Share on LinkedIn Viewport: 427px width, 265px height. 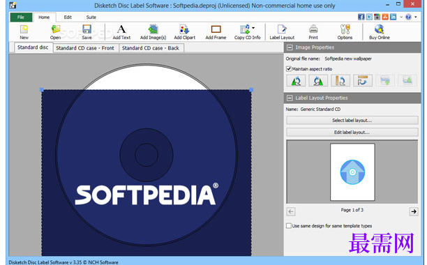pyautogui.click(x=393, y=17)
